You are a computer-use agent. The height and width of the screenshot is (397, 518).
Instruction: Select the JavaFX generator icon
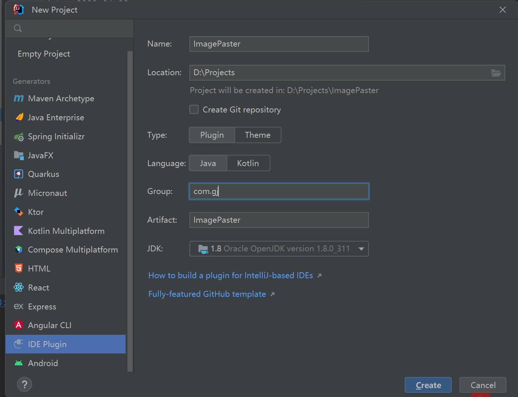point(19,155)
